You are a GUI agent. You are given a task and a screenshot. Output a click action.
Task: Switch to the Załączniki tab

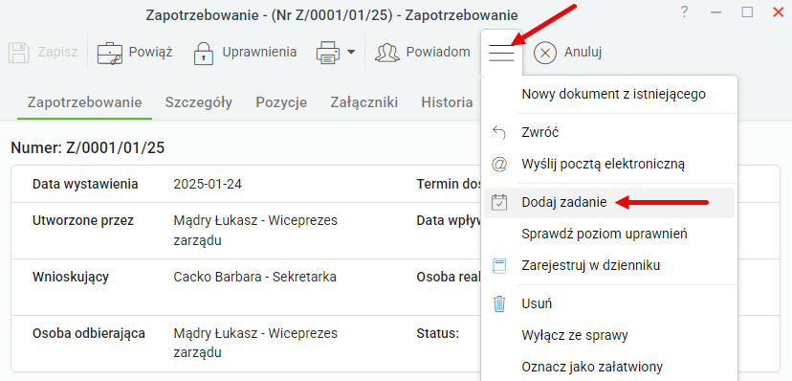pos(364,103)
